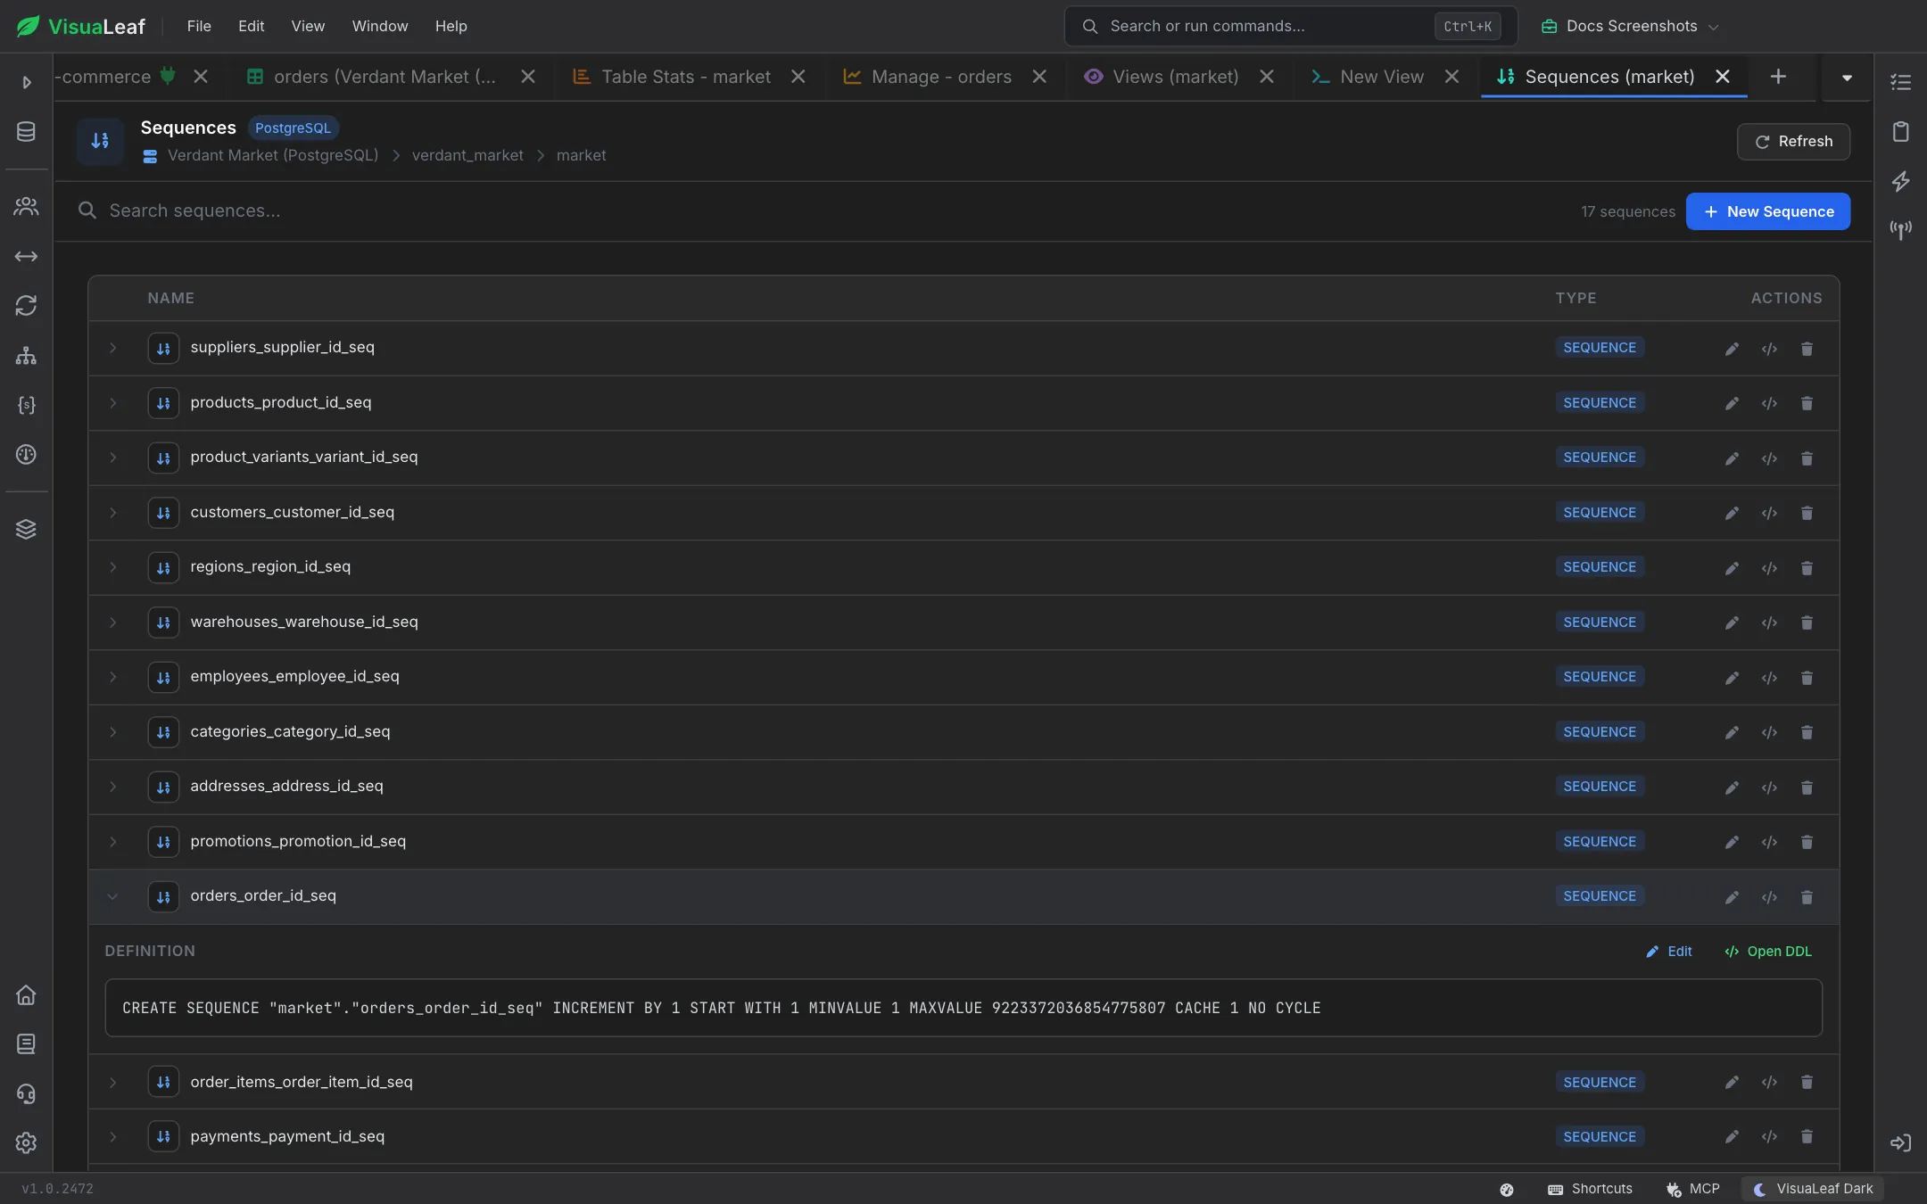The height and width of the screenshot is (1204, 1927).
Task: Click home icon in left sidebar
Action: tap(26, 994)
